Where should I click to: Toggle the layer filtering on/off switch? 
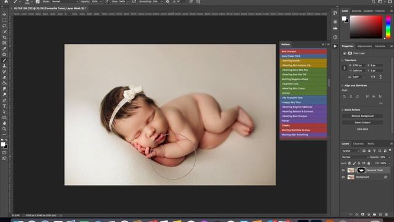(x=390, y=150)
